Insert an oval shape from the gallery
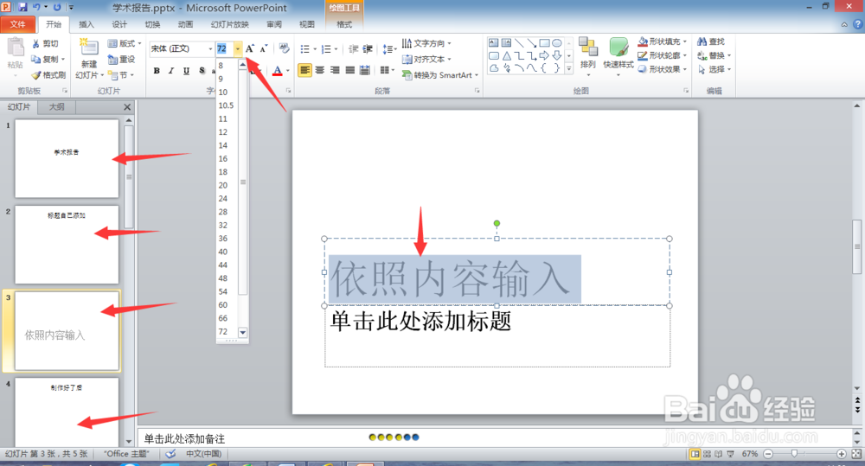 (x=557, y=42)
